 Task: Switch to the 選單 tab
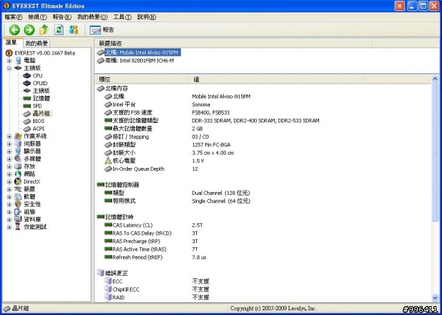pos(12,43)
